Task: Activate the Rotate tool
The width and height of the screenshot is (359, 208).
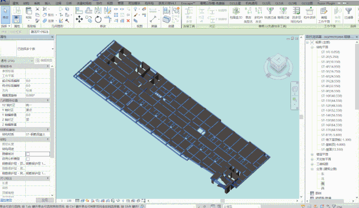Action: tap(98, 19)
